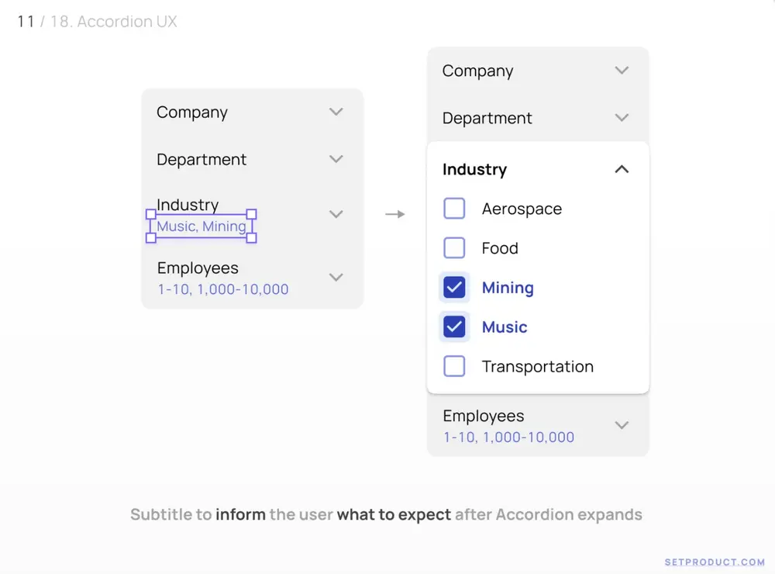Check the Transportation checkbox
This screenshot has width=775, height=574.
[454, 367]
